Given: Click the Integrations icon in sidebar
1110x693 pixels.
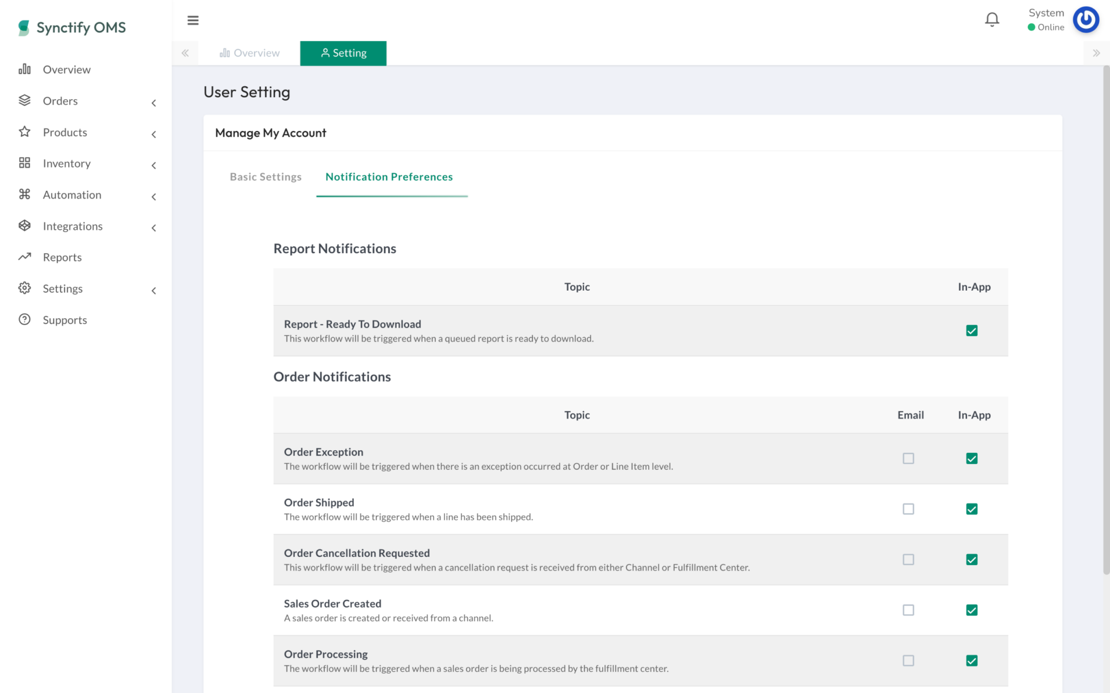Looking at the screenshot, I should coord(24,226).
